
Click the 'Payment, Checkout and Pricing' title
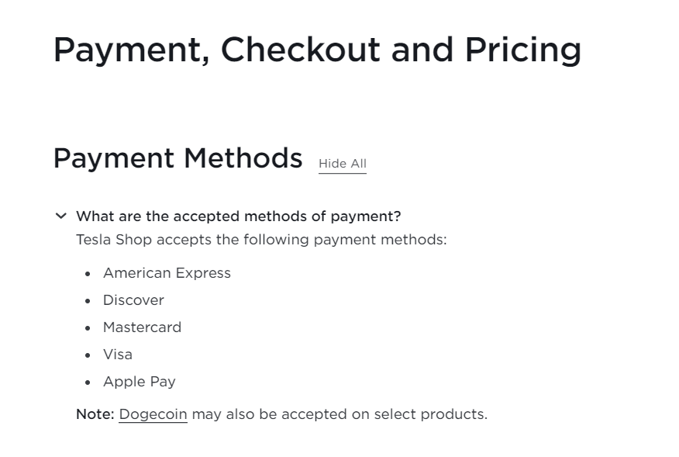point(316,50)
